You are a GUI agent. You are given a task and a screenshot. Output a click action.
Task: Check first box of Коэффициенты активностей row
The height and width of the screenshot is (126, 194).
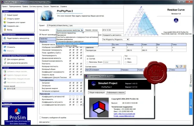[x=70, y=96]
